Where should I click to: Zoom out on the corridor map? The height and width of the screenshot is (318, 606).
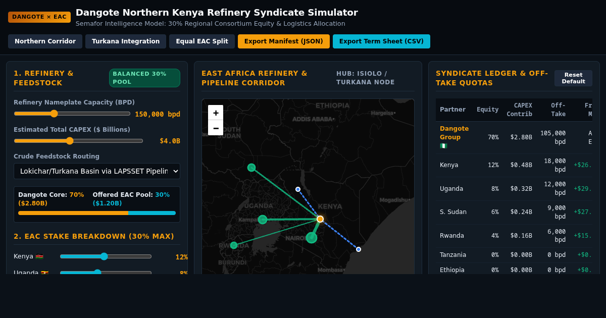(x=216, y=128)
